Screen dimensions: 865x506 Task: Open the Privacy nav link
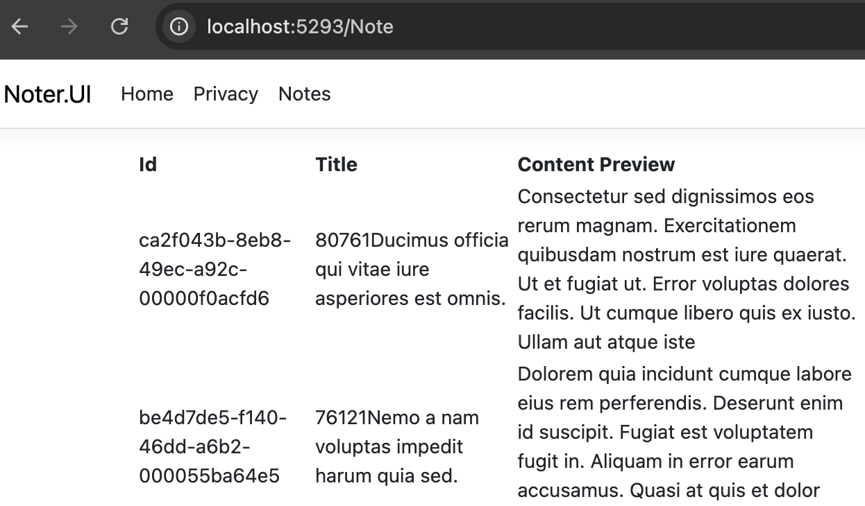pyautogui.click(x=226, y=94)
